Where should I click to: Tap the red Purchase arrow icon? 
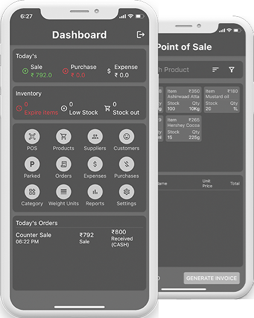pyautogui.click(x=65, y=71)
